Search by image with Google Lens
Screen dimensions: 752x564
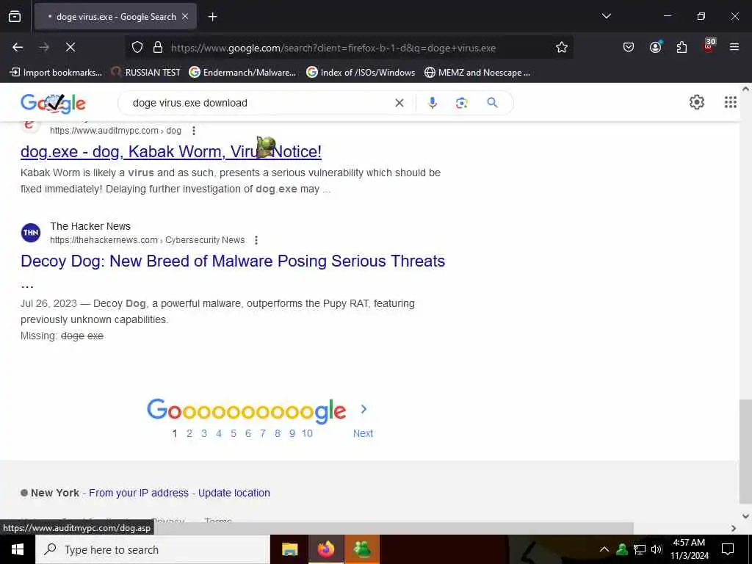(x=461, y=103)
